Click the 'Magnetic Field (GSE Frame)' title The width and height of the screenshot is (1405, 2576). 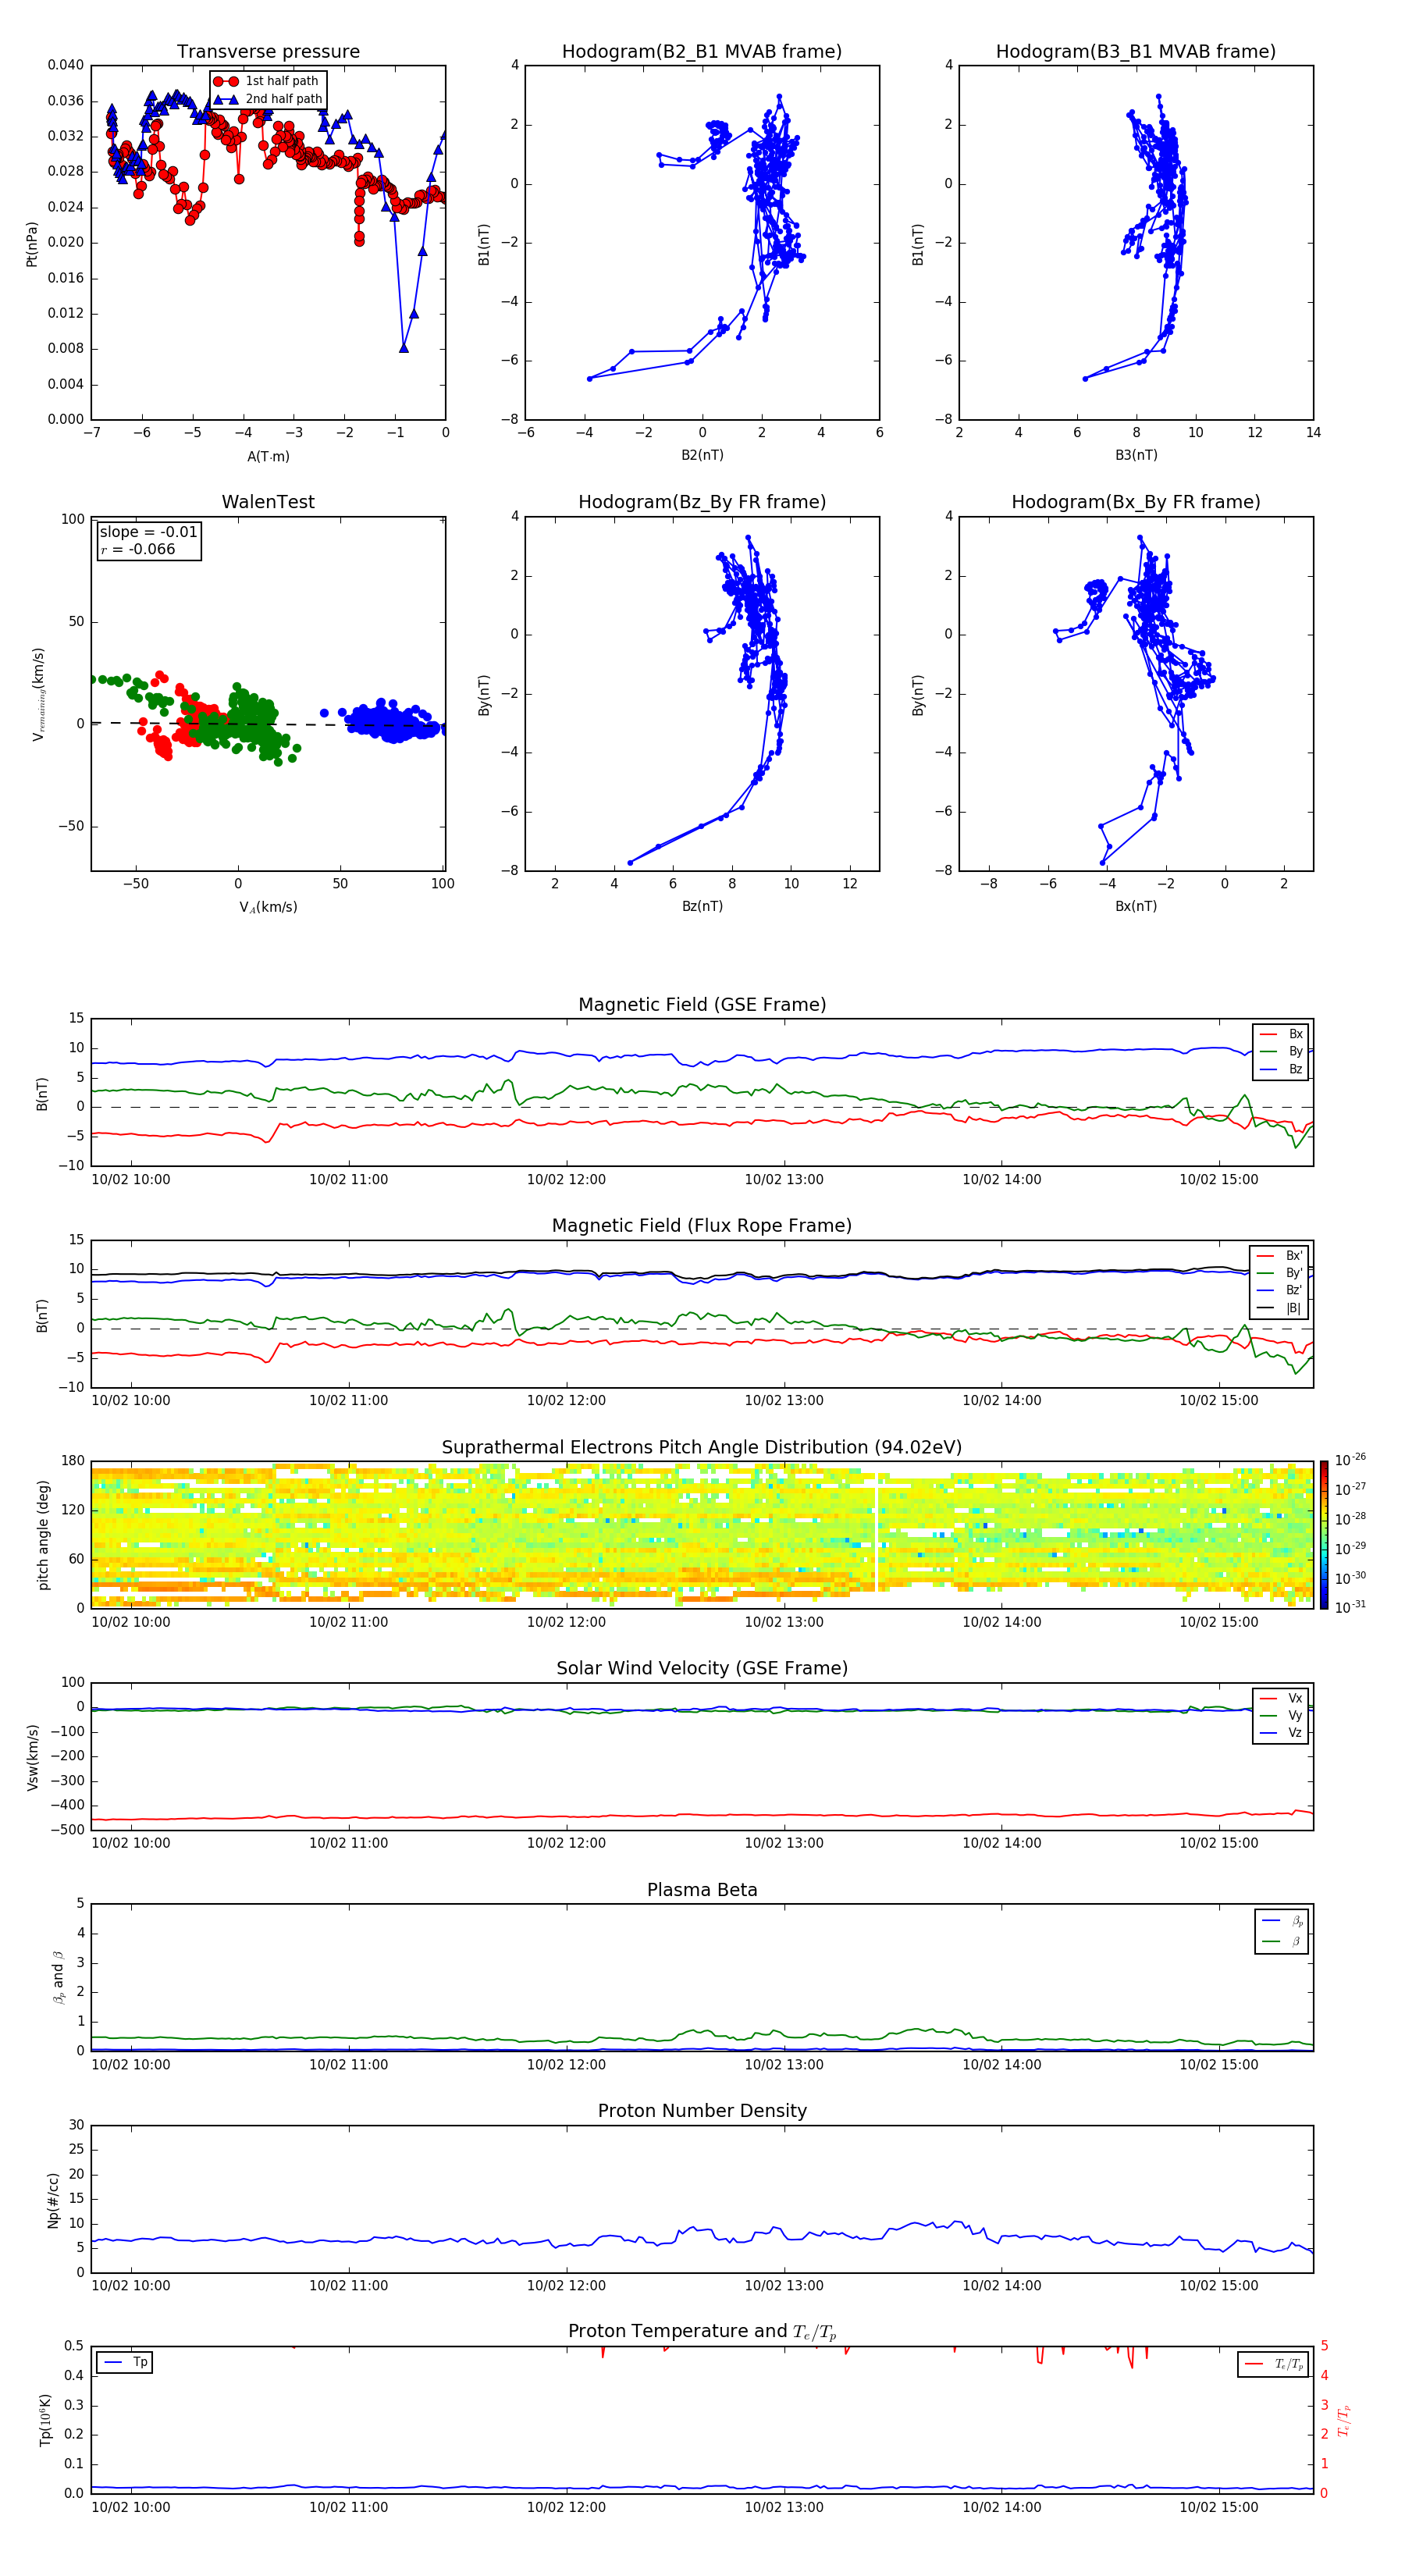pyautogui.click(x=702, y=1005)
